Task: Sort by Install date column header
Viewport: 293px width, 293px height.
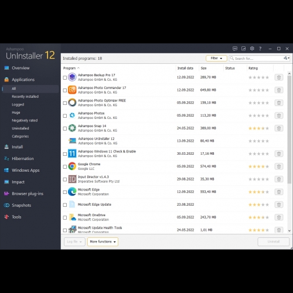Action: (x=185, y=68)
